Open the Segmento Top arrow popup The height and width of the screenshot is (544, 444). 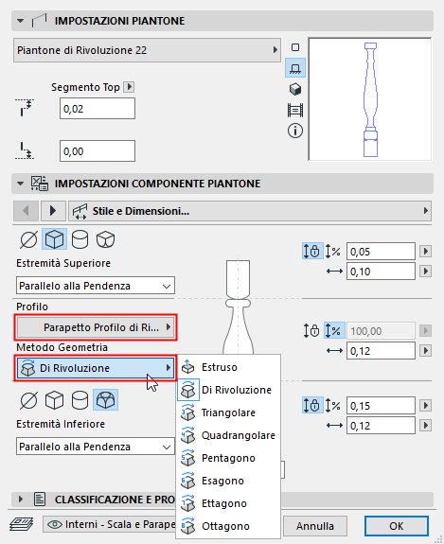pos(129,87)
